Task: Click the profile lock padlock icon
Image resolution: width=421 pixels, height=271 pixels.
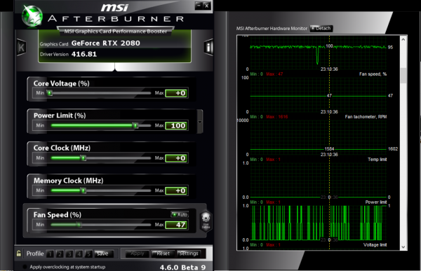Action: pos(19,253)
